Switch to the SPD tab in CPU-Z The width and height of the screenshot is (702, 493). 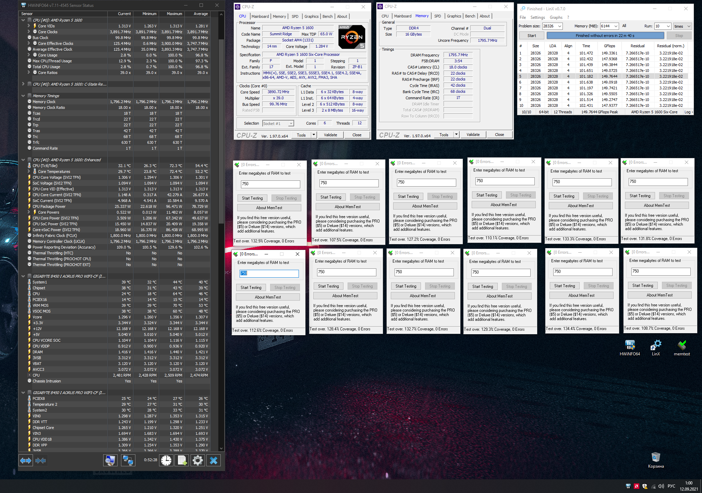pos(295,16)
